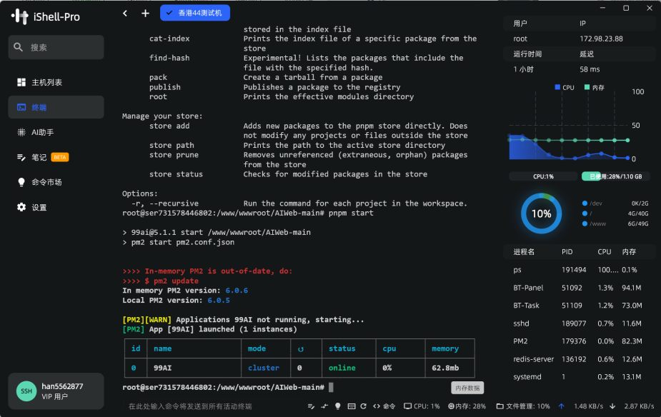Click the 内存数据 button in terminal
Viewport: 661px width, 417px height.
coord(467,388)
